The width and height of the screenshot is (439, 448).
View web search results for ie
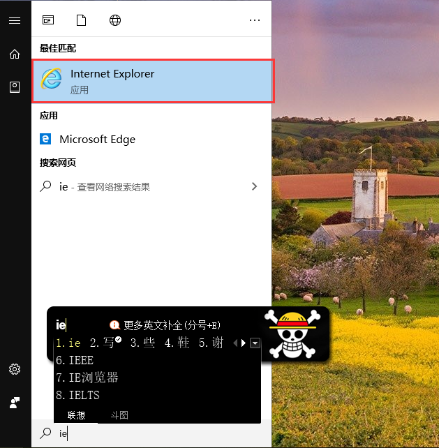coord(151,187)
